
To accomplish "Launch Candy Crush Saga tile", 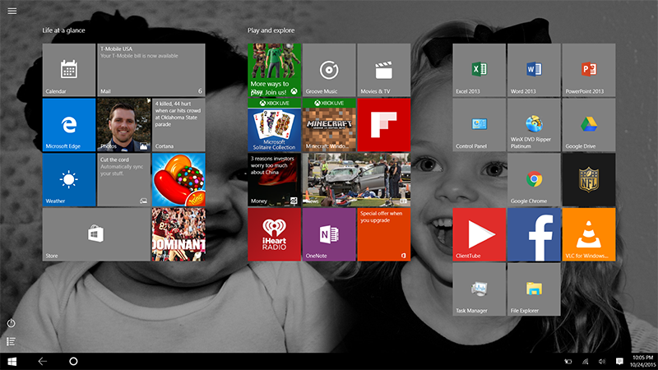I will pos(178,179).
